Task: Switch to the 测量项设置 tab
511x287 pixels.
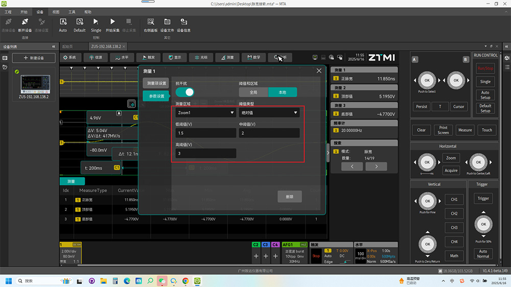Action: [157, 83]
